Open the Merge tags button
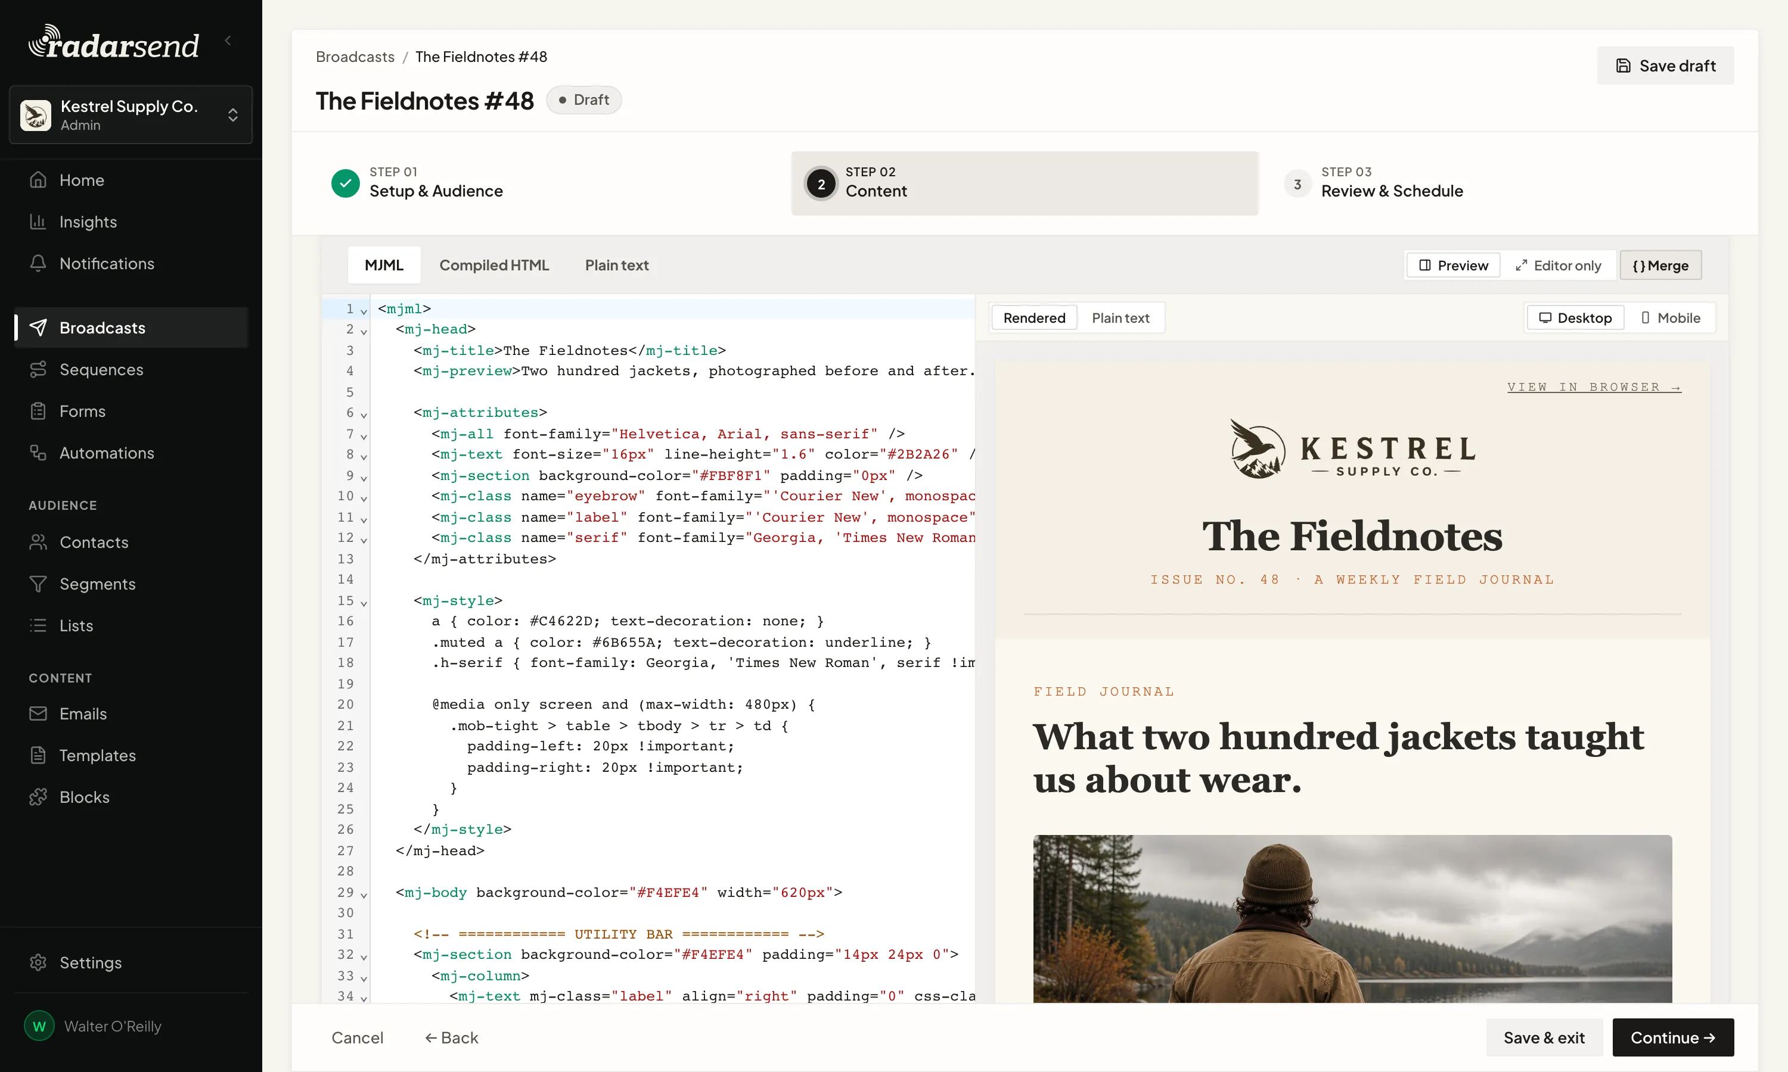The height and width of the screenshot is (1072, 1788). tap(1661, 265)
